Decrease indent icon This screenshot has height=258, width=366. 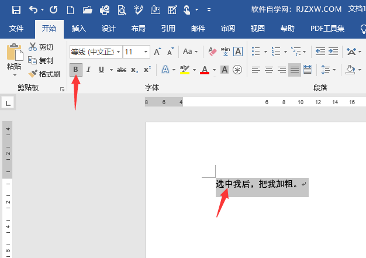point(320,51)
